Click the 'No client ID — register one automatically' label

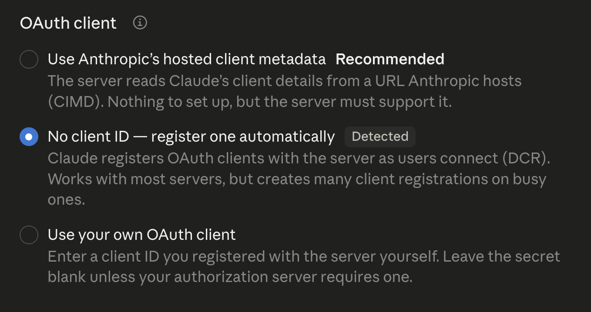(191, 136)
